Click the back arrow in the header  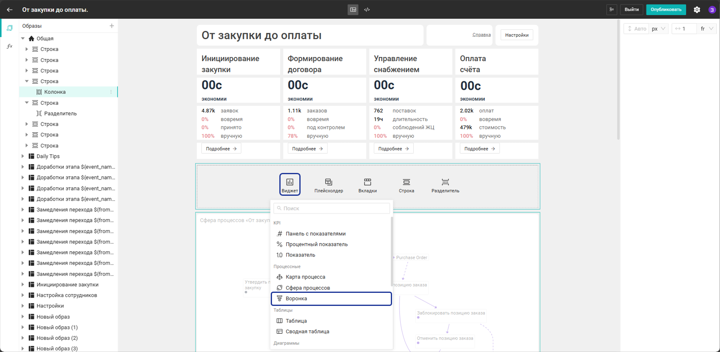pyautogui.click(x=10, y=10)
